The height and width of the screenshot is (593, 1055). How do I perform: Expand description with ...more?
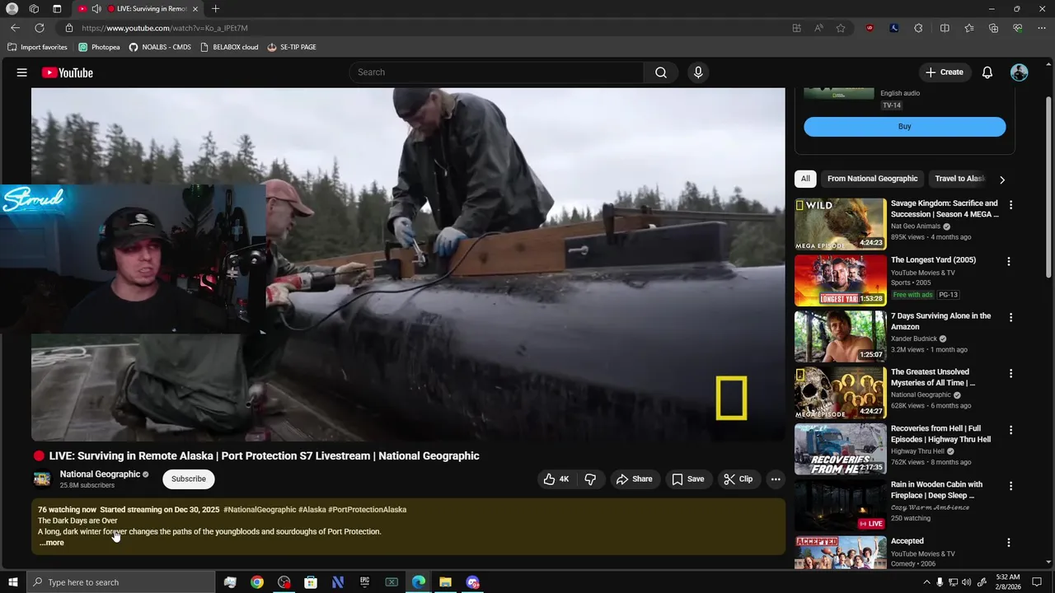click(51, 543)
